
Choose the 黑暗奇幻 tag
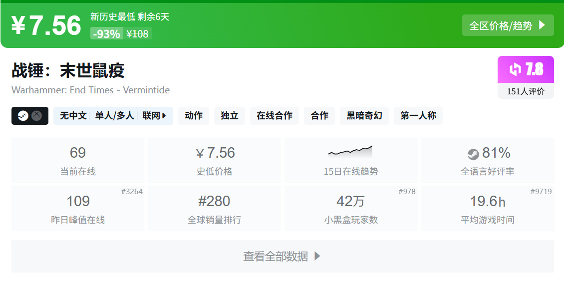[x=364, y=116]
